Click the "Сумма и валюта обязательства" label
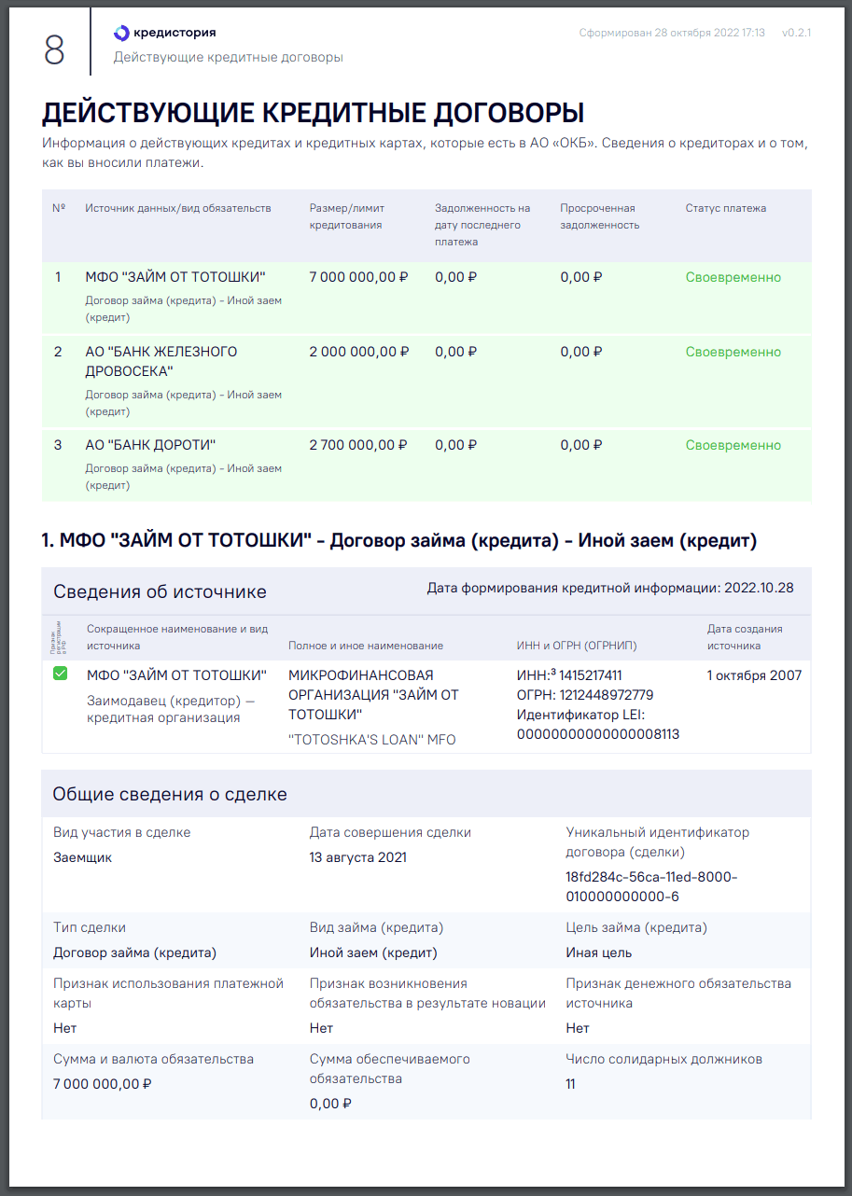The width and height of the screenshot is (852, 1196). pyautogui.click(x=154, y=1059)
